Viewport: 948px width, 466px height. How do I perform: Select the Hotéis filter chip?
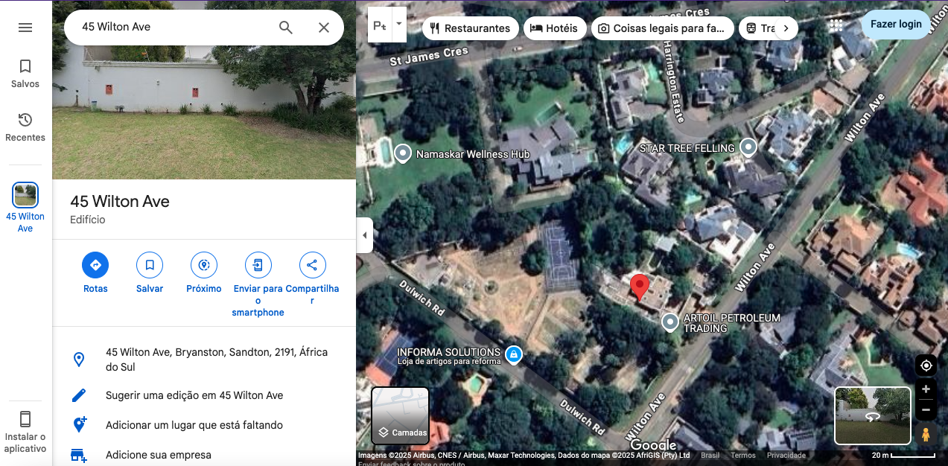pos(554,28)
